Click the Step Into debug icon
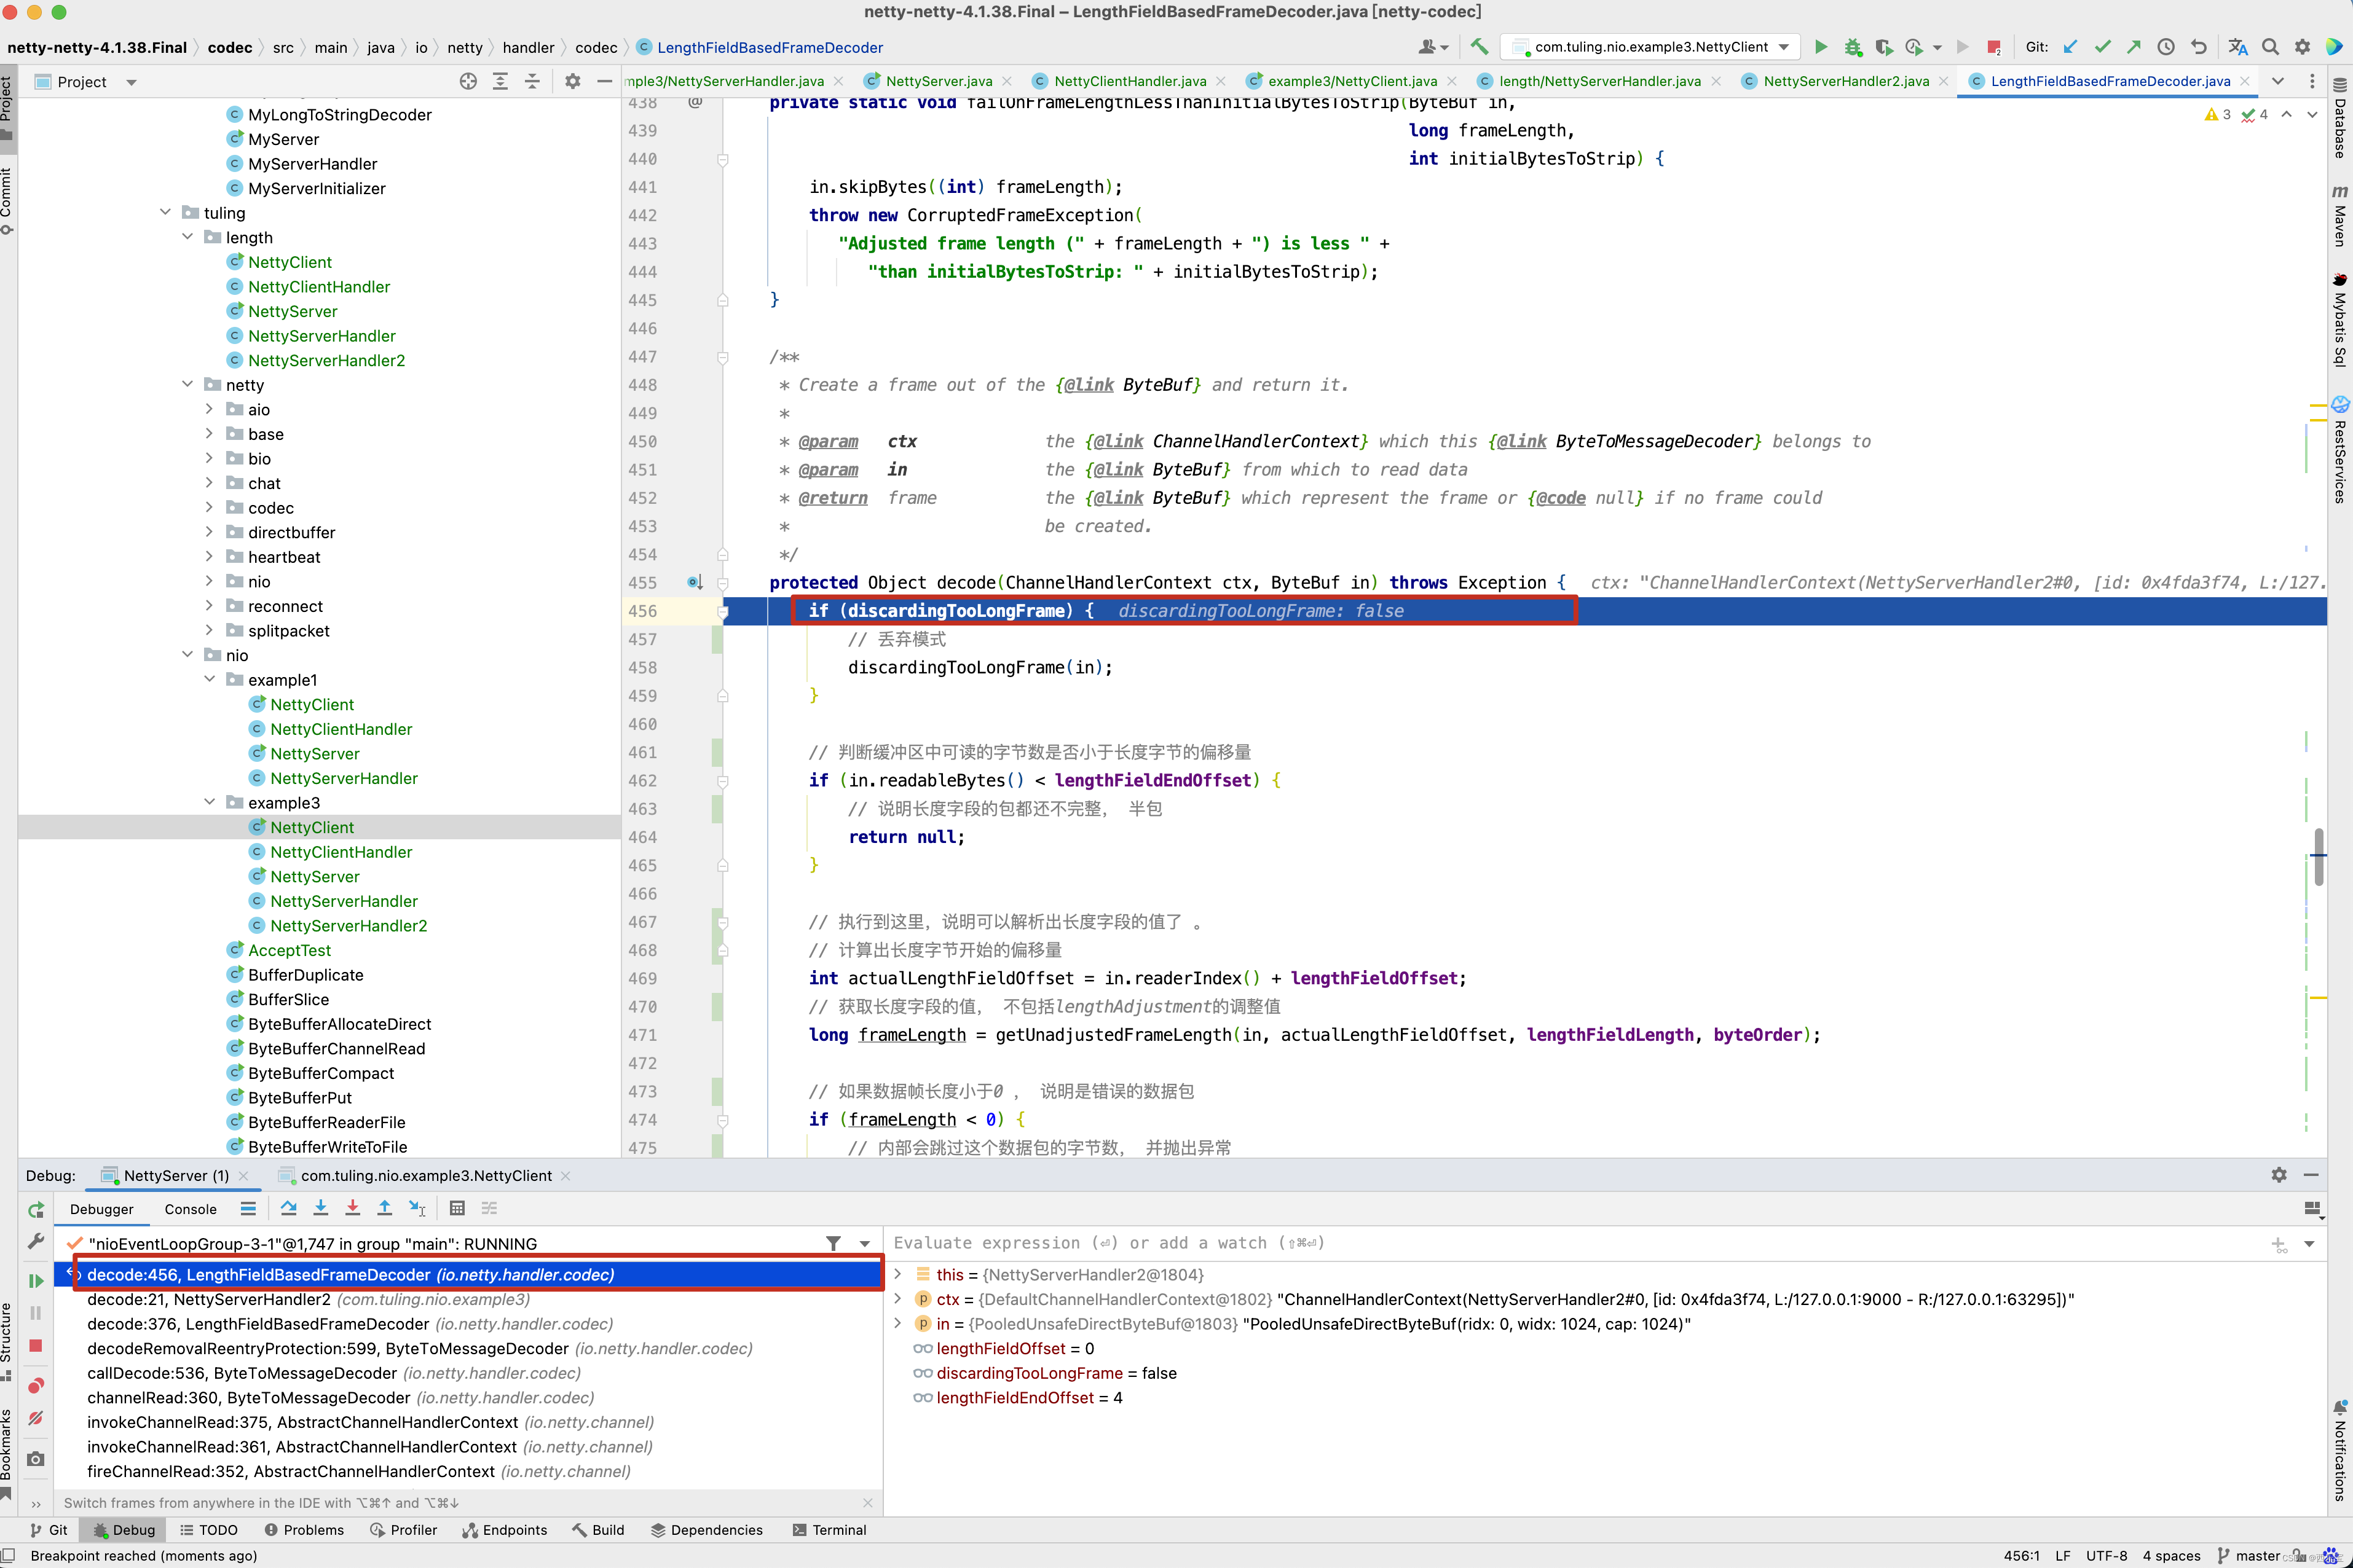Viewport: 2353px width, 1568px height. 320,1208
